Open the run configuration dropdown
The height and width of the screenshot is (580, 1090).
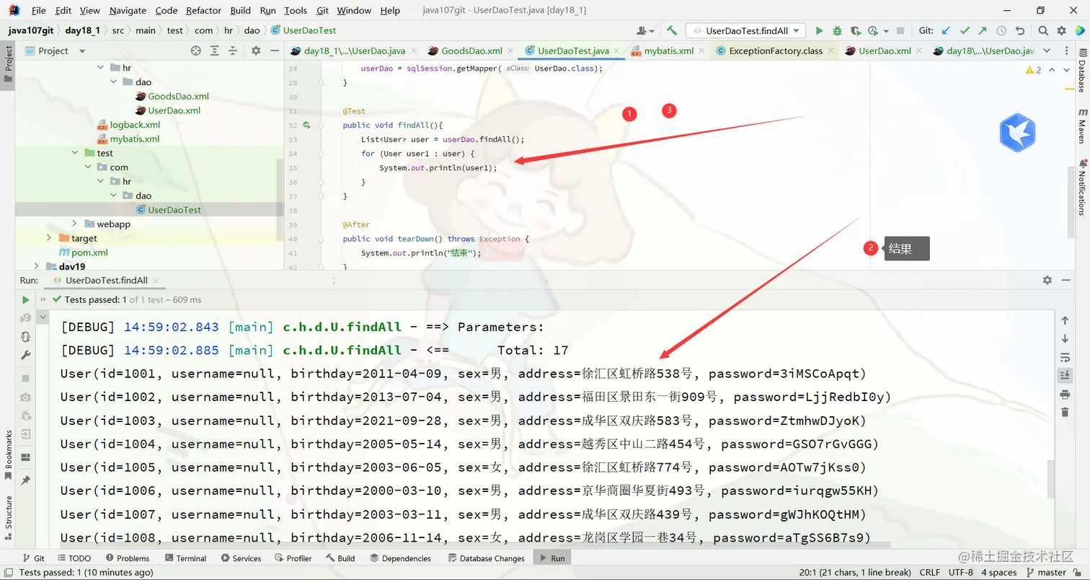745,31
